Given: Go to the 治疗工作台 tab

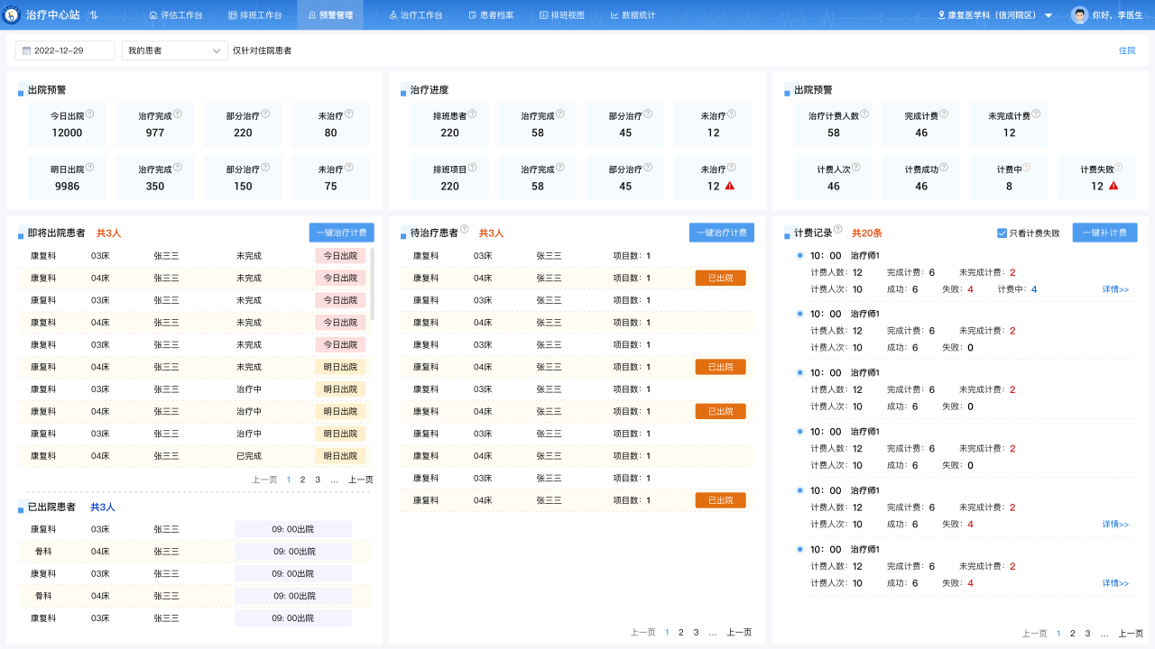Looking at the screenshot, I should coord(415,15).
